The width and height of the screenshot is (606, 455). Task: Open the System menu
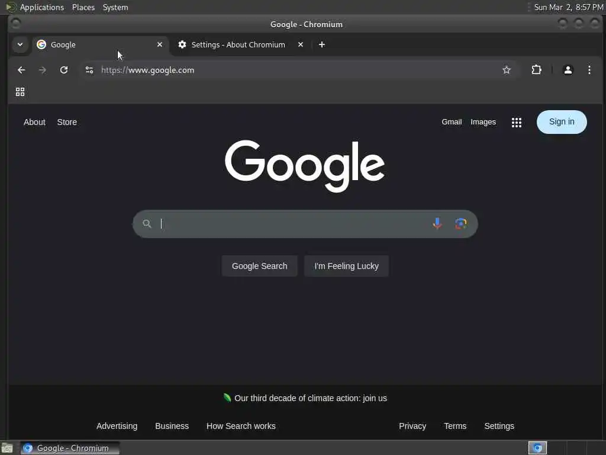pos(115,7)
